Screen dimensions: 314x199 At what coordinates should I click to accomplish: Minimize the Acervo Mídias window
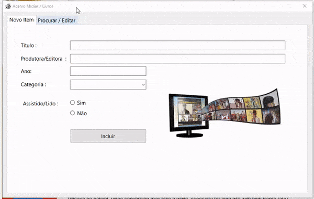(273, 6)
